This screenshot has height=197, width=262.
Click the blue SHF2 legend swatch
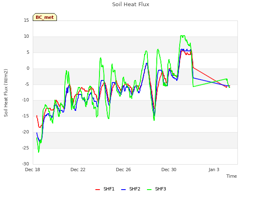(123, 190)
